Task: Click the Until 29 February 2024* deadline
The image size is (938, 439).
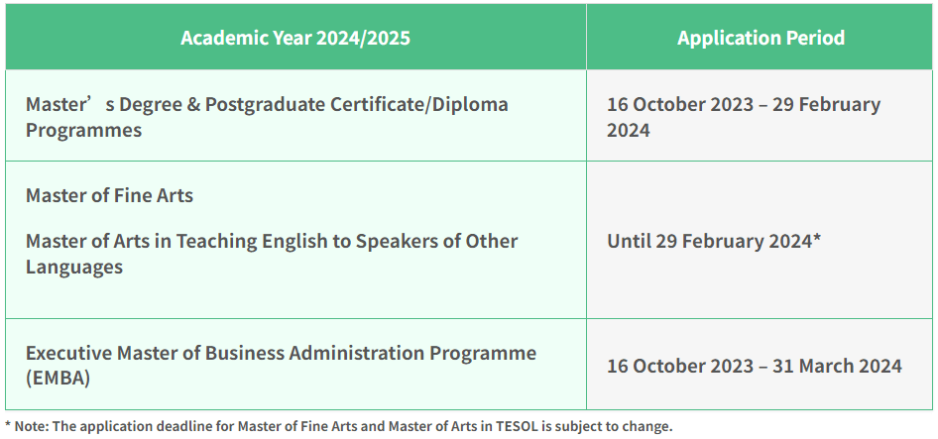Action: [x=714, y=241]
